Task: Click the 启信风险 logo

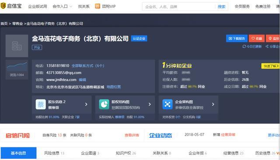Action: 18,136
